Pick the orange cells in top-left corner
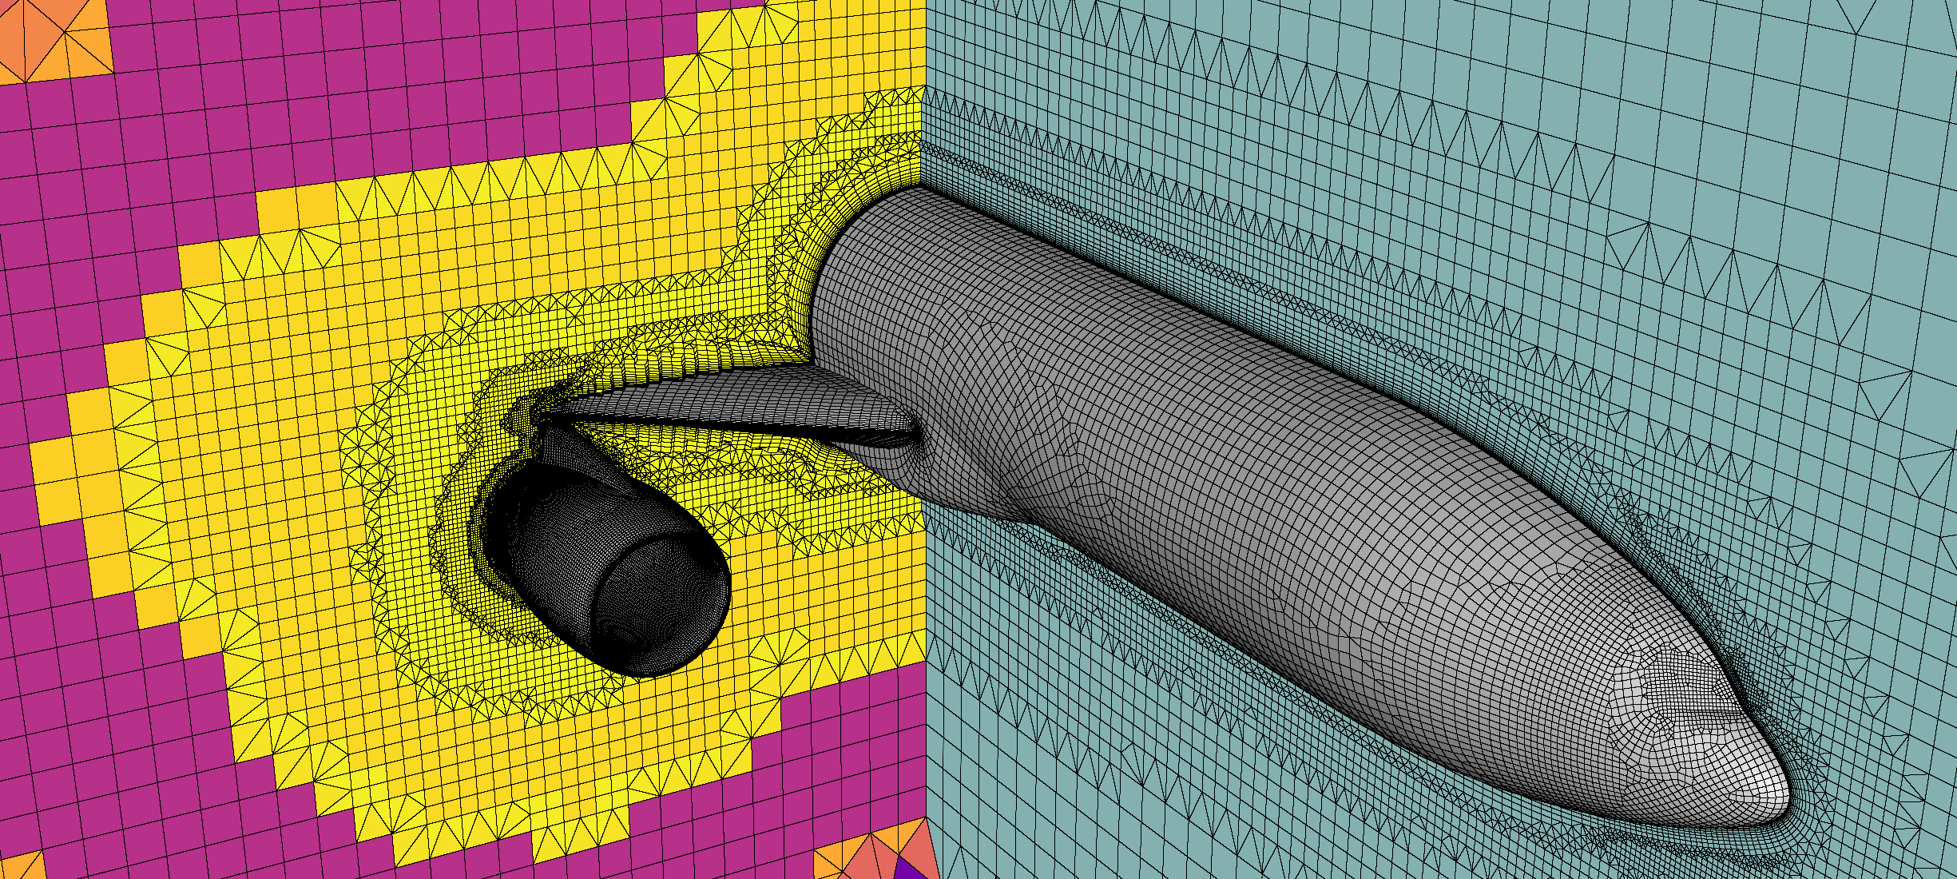 tap(52, 40)
